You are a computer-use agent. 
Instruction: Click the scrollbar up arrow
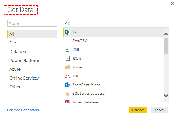[x=166, y=34]
